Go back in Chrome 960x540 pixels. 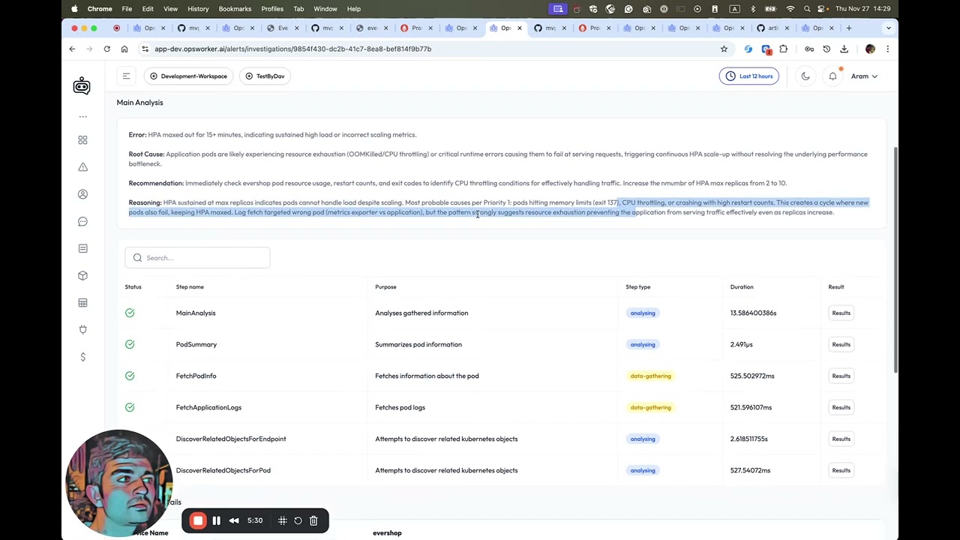(72, 49)
